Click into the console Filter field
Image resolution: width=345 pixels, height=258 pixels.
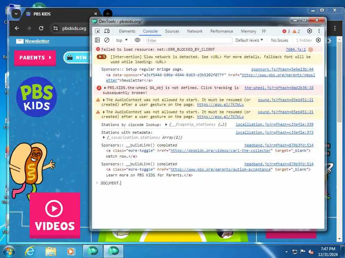189,40
